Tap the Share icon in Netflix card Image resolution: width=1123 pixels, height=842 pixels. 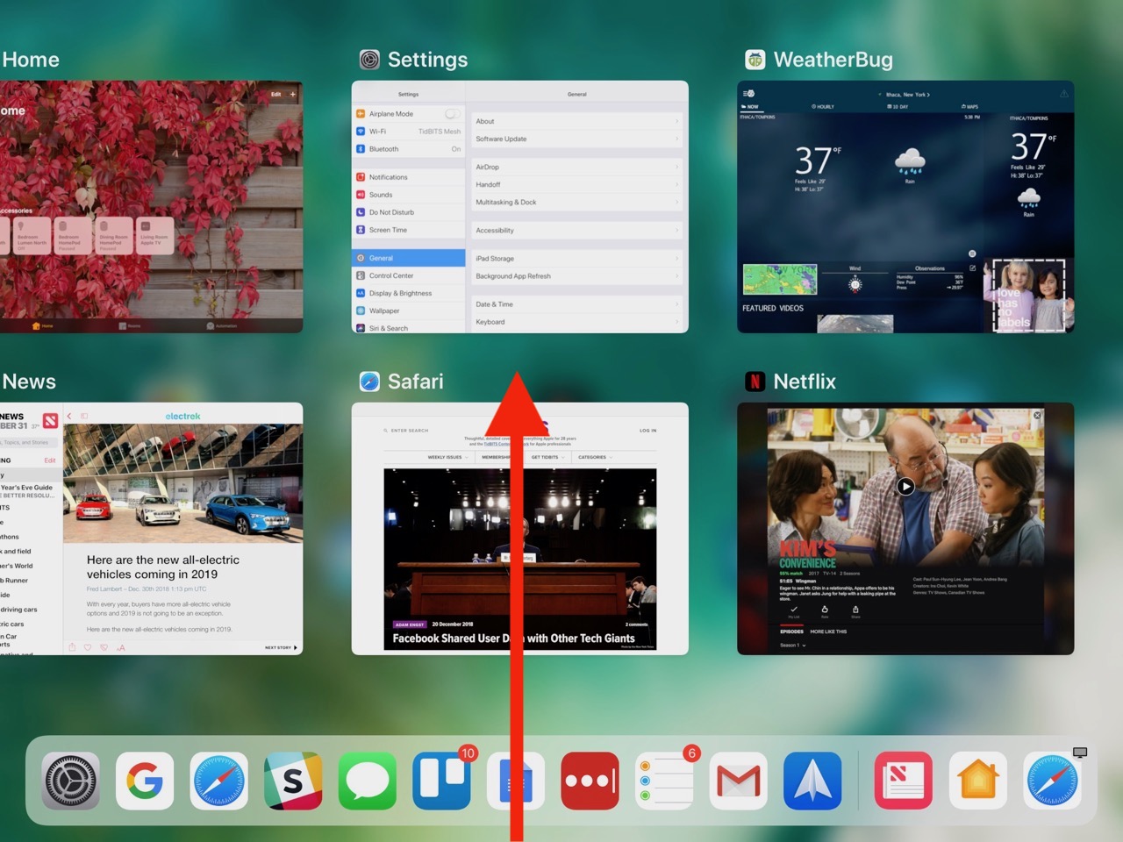855,610
